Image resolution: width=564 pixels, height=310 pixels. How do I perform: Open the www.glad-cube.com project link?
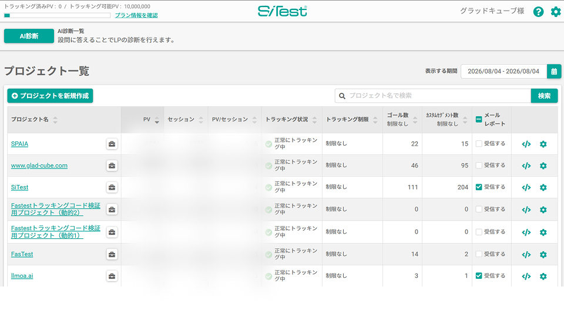pos(39,166)
